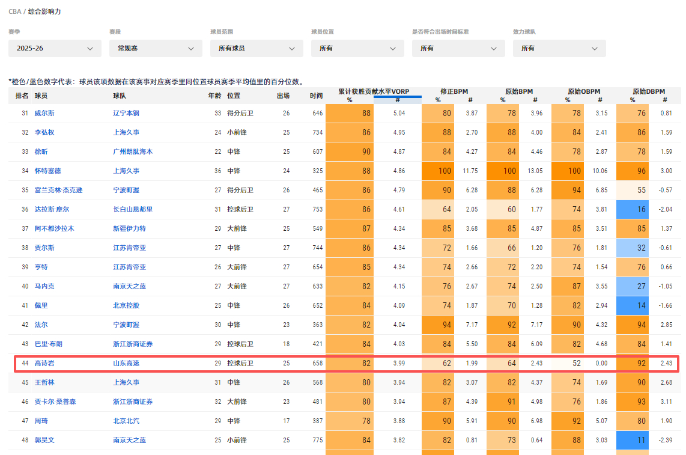Select VORP value 5.04 cell
Viewport: 686px width, 455px height.
399,113
